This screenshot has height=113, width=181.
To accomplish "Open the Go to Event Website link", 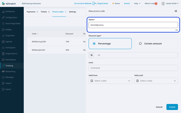I will pos(83,3).
